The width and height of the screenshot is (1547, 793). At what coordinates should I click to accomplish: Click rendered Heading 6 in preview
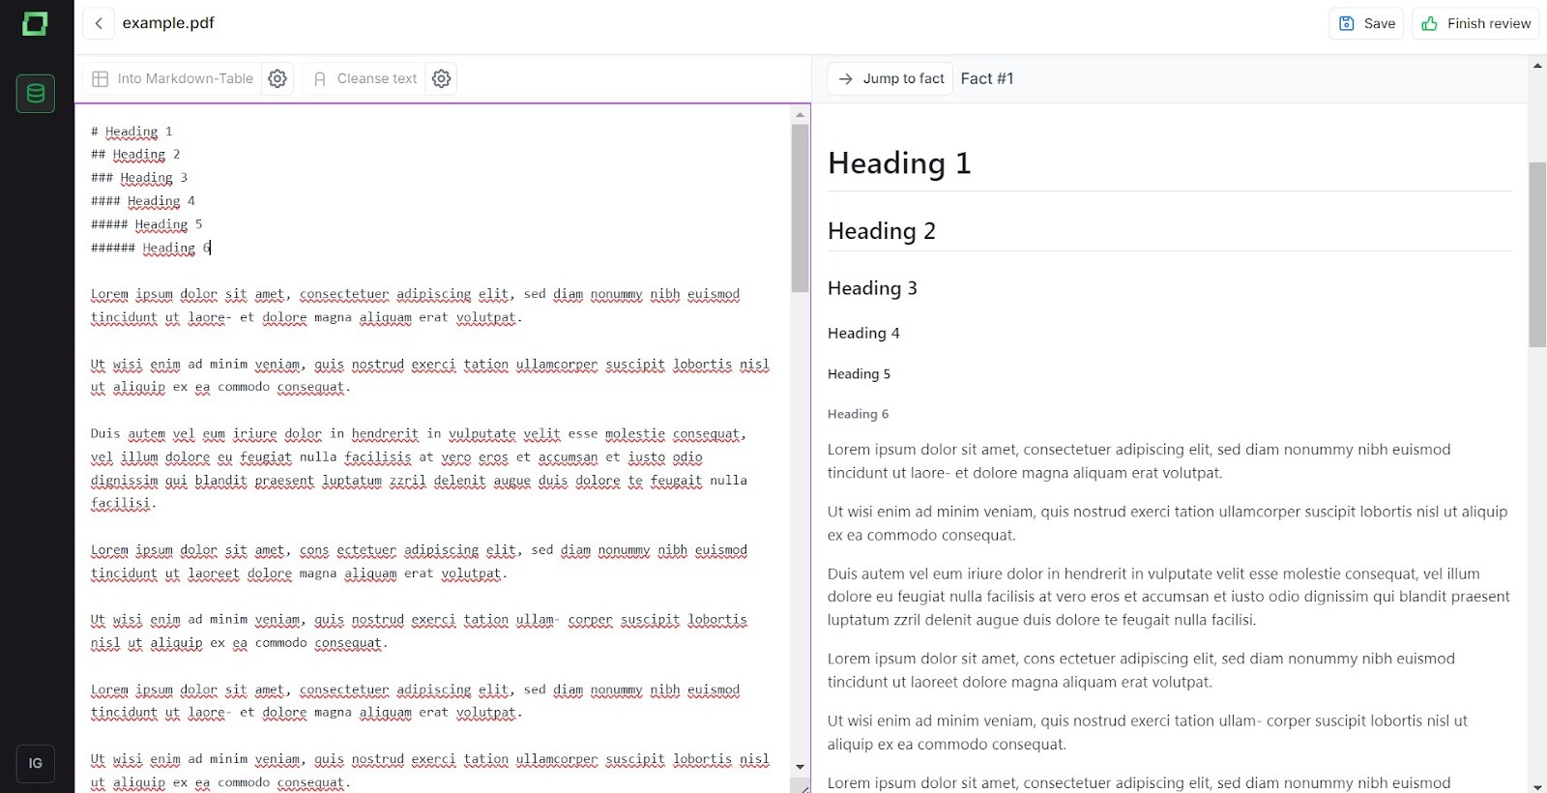tap(858, 414)
